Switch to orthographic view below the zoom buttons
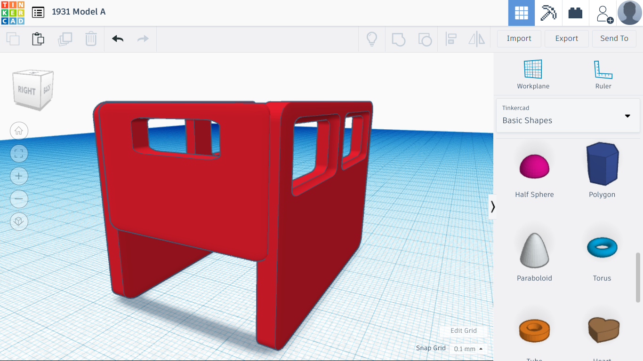Screen dimensions: 643x361 [x=19, y=221]
